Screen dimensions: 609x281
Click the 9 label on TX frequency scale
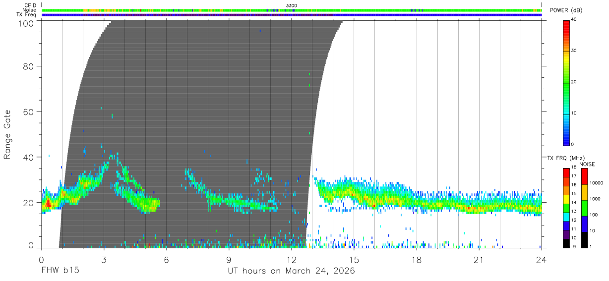tap(573, 247)
